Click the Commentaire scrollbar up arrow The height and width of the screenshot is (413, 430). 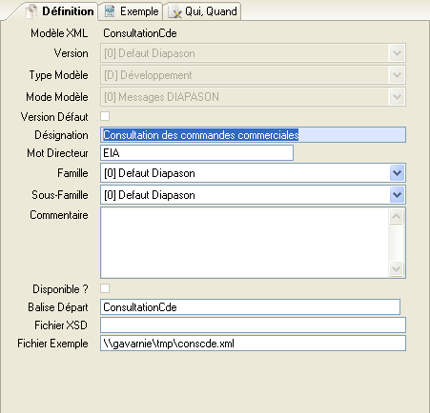point(397,216)
